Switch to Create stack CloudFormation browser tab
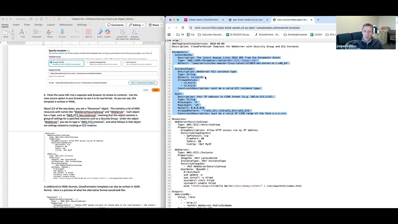398x224 pixels. pyautogui.click(x=204, y=20)
